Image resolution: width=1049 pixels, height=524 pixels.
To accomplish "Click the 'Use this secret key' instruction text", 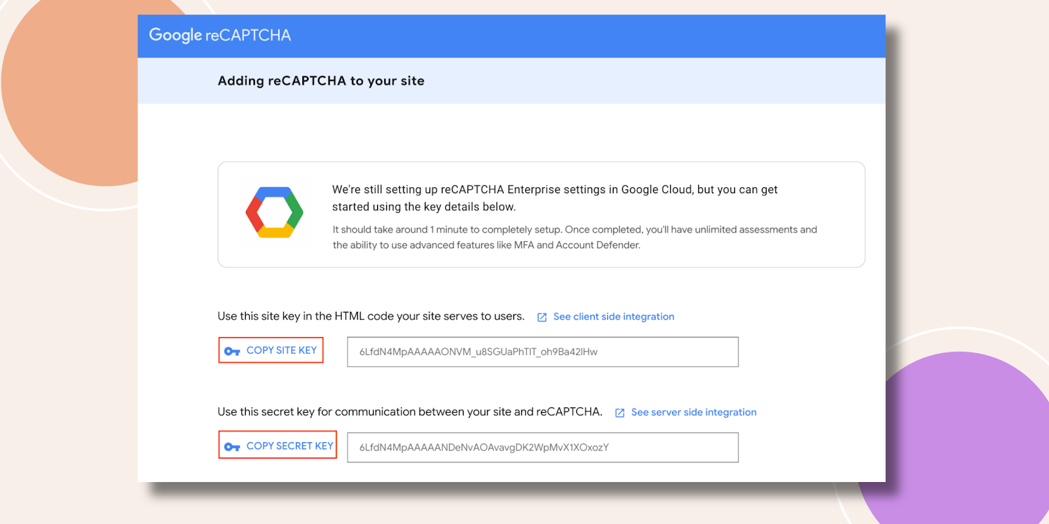I will pyautogui.click(x=409, y=412).
